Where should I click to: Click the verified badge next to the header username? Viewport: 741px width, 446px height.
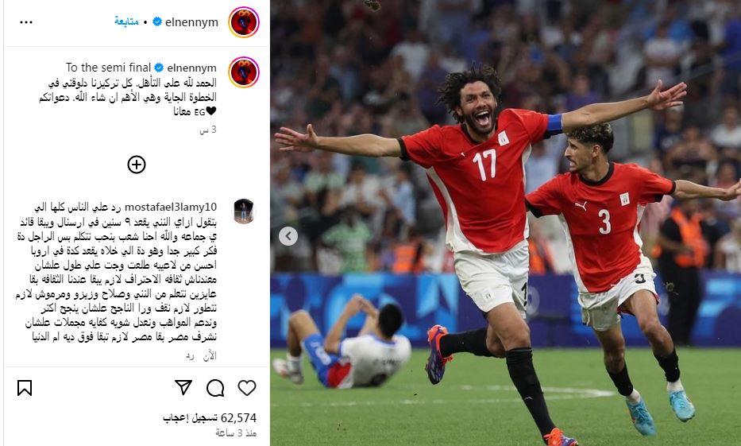point(157,21)
